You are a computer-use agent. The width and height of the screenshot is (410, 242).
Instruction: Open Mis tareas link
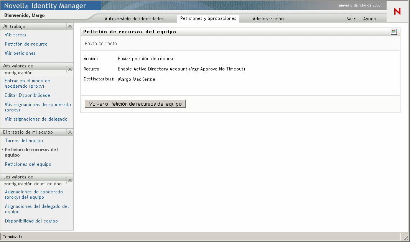pyautogui.click(x=15, y=35)
